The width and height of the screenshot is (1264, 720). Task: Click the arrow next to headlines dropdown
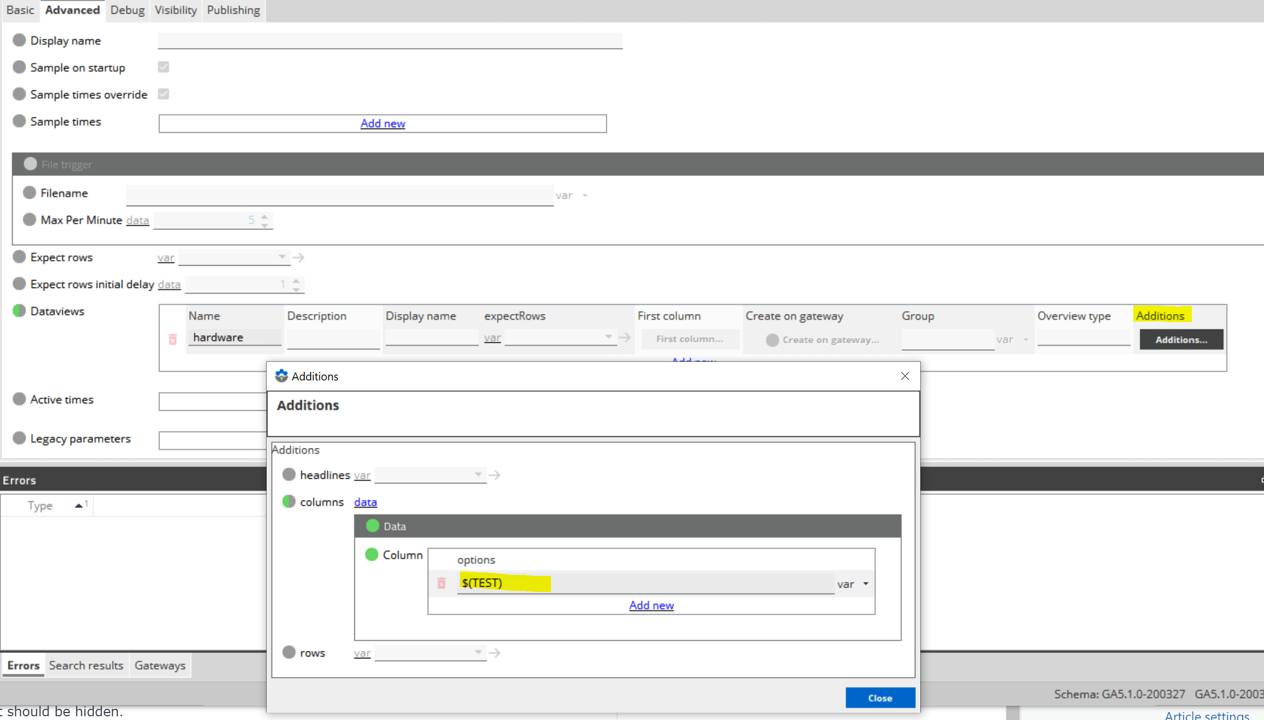pyautogui.click(x=495, y=475)
